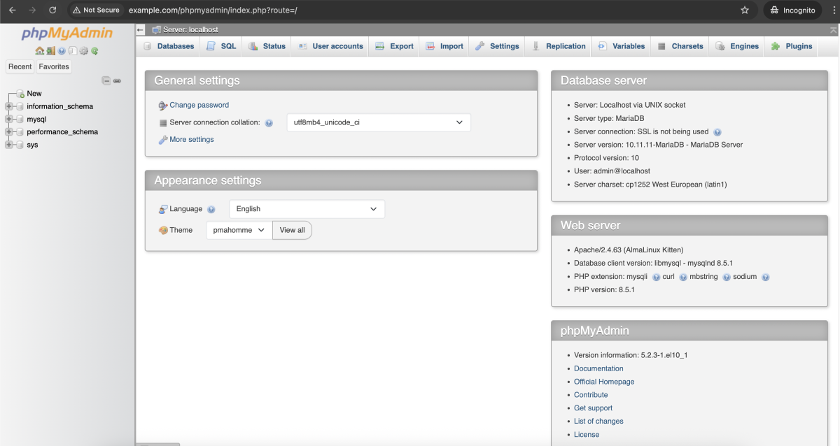Image resolution: width=840 pixels, height=446 pixels.
Task: Open the User accounts tab
Action: pyautogui.click(x=330, y=46)
